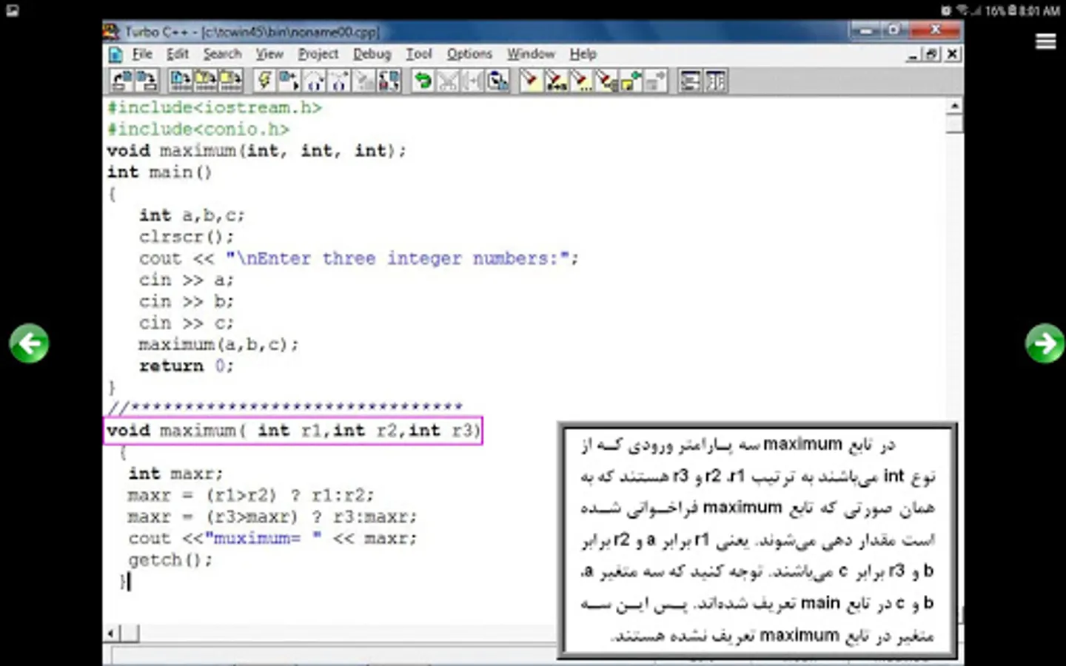Open the File menu
Image resolution: width=1066 pixels, height=666 pixels.
tap(142, 54)
